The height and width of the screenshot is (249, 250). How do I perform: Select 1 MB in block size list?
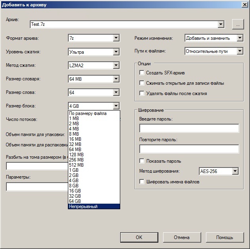click(94, 119)
